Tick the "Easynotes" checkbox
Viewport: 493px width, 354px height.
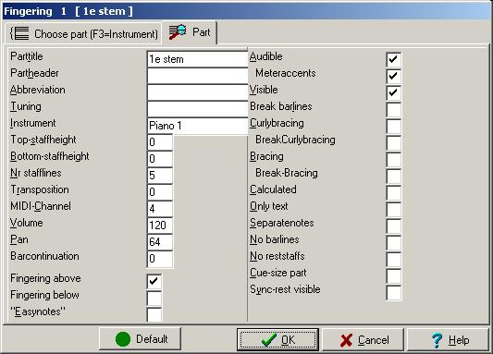pyautogui.click(x=154, y=314)
